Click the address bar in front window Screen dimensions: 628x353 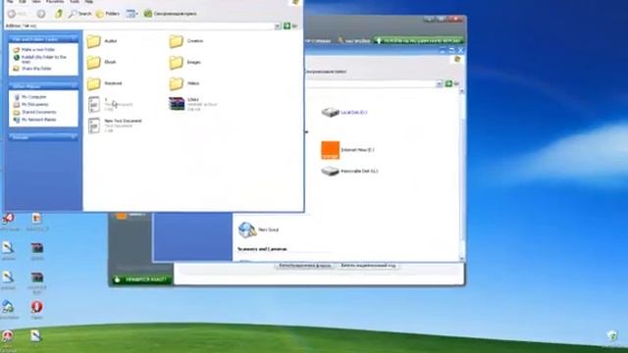click(148, 26)
